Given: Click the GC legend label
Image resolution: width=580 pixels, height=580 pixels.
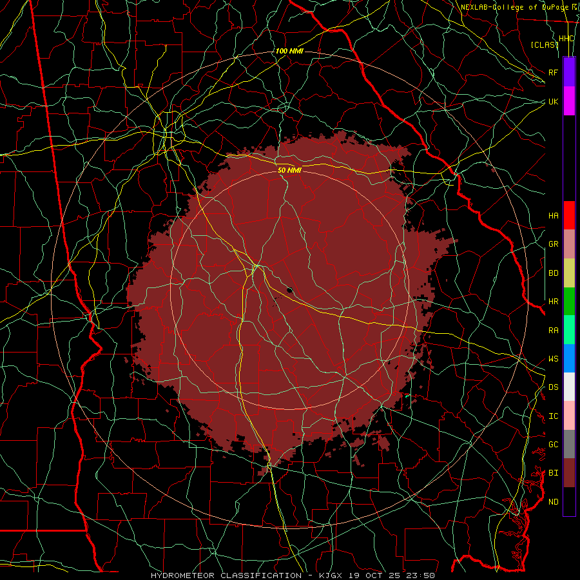Looking at the screenshot, I should [554, 445].
